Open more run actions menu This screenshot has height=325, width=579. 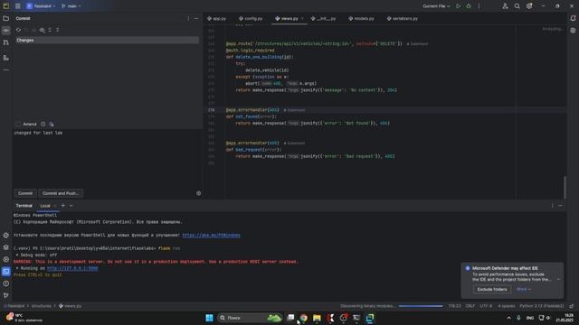479,6
